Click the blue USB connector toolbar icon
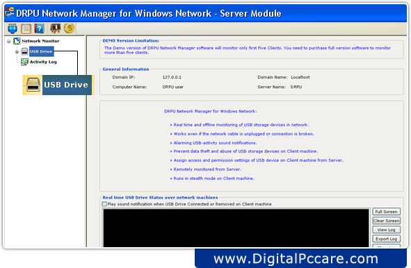The image size is (411, 268). [x=13, y=28]
